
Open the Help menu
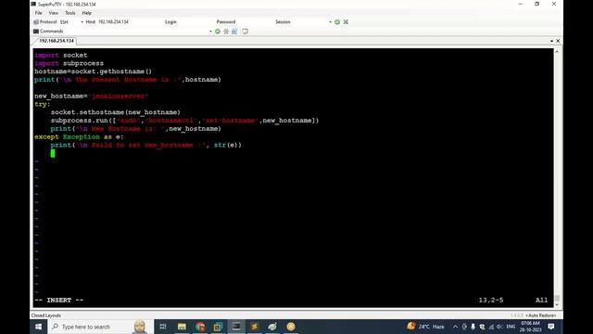(x=86, y=13)
